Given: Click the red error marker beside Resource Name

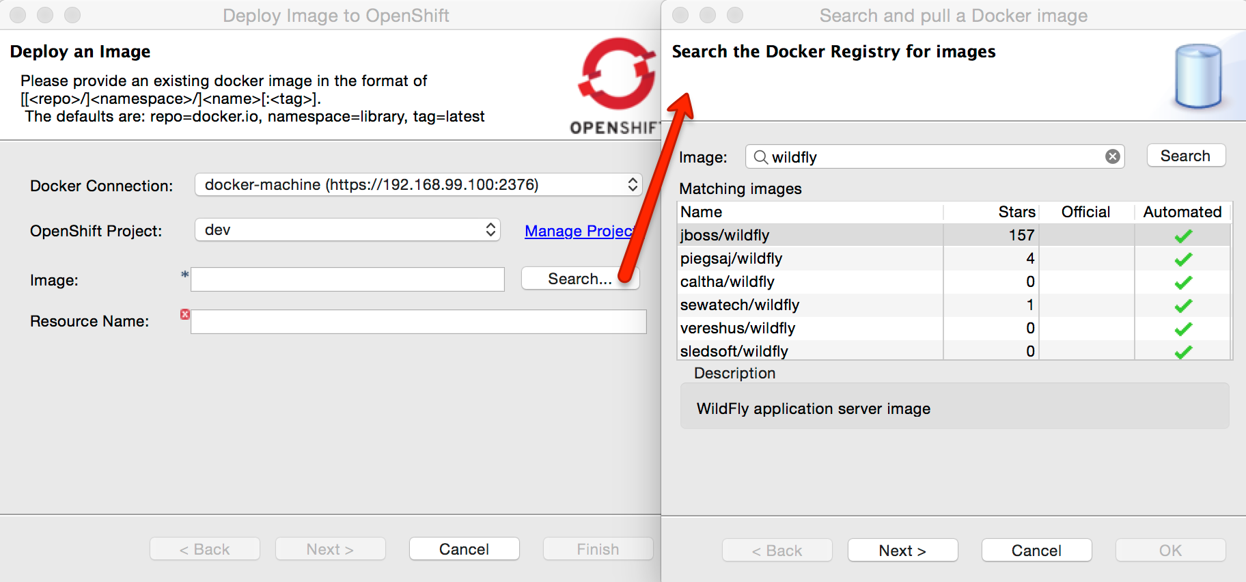Looking at the screenshot, I should point(184,314).
